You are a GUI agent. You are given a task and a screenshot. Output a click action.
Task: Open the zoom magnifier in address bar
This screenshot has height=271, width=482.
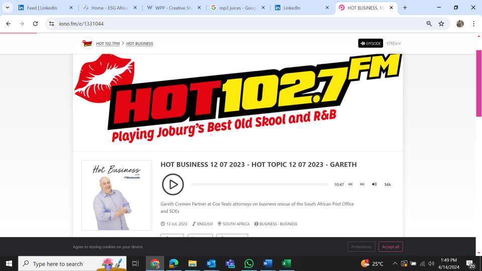point(429,24)
